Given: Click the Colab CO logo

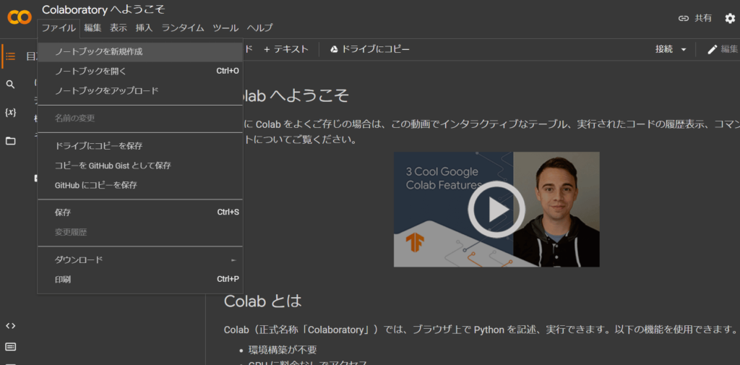Looking at the screenshot, I should tap(20, 17).
